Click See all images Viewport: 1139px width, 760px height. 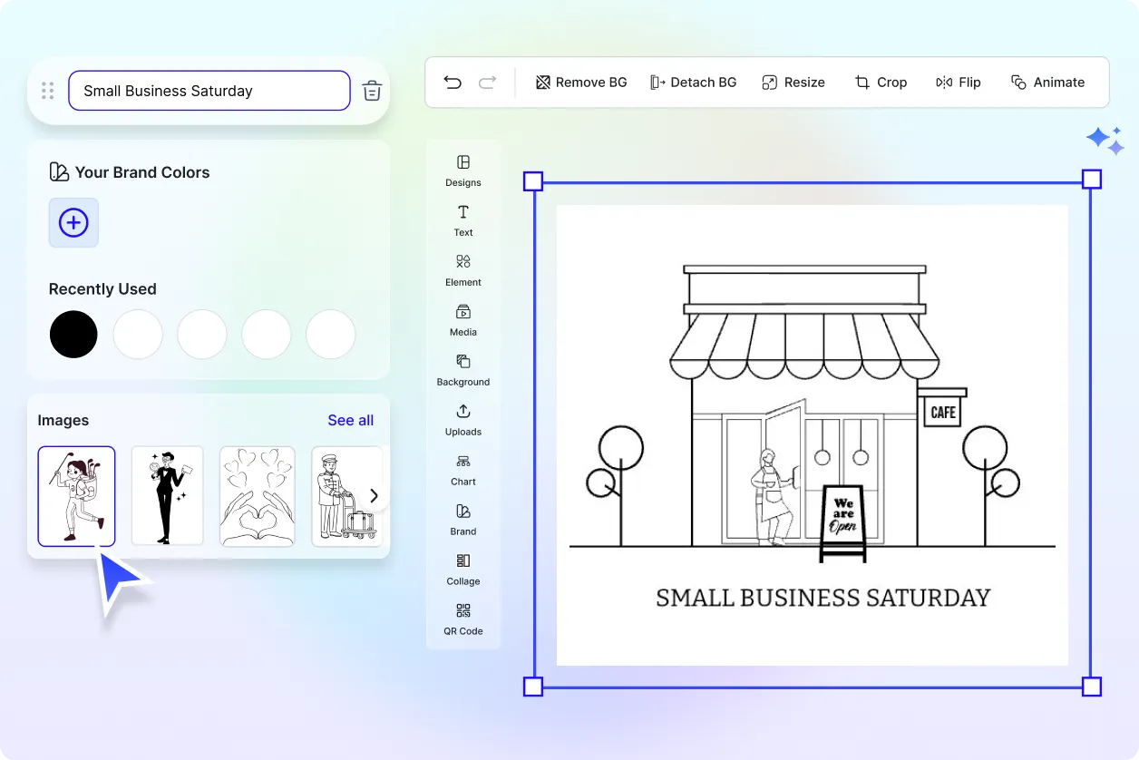(351, 420)
